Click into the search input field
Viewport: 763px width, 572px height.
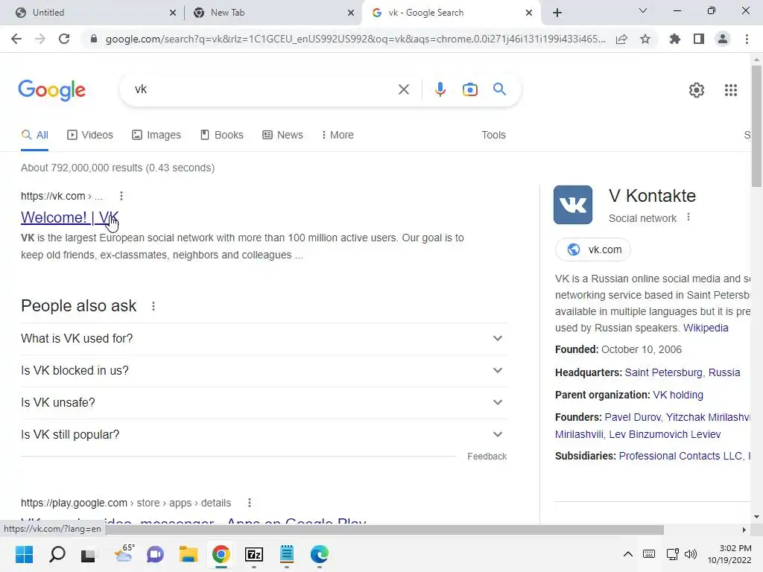(263, 89)
